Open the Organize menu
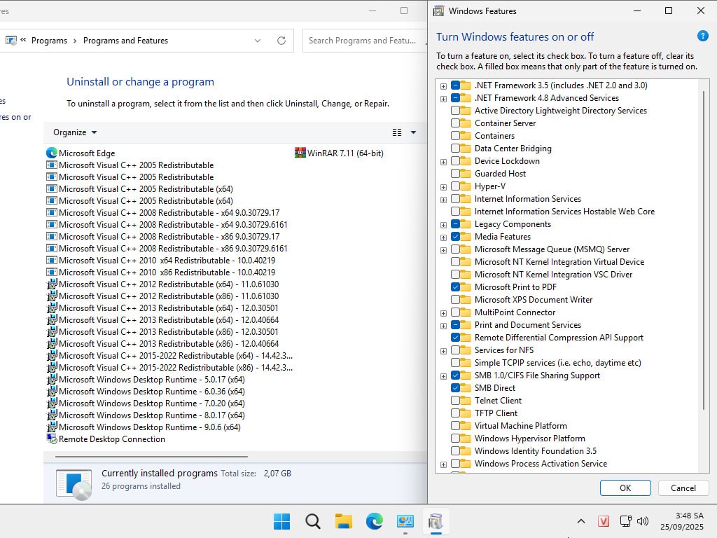The height and width of the screenshot is (538, 717). pos(75,132)
